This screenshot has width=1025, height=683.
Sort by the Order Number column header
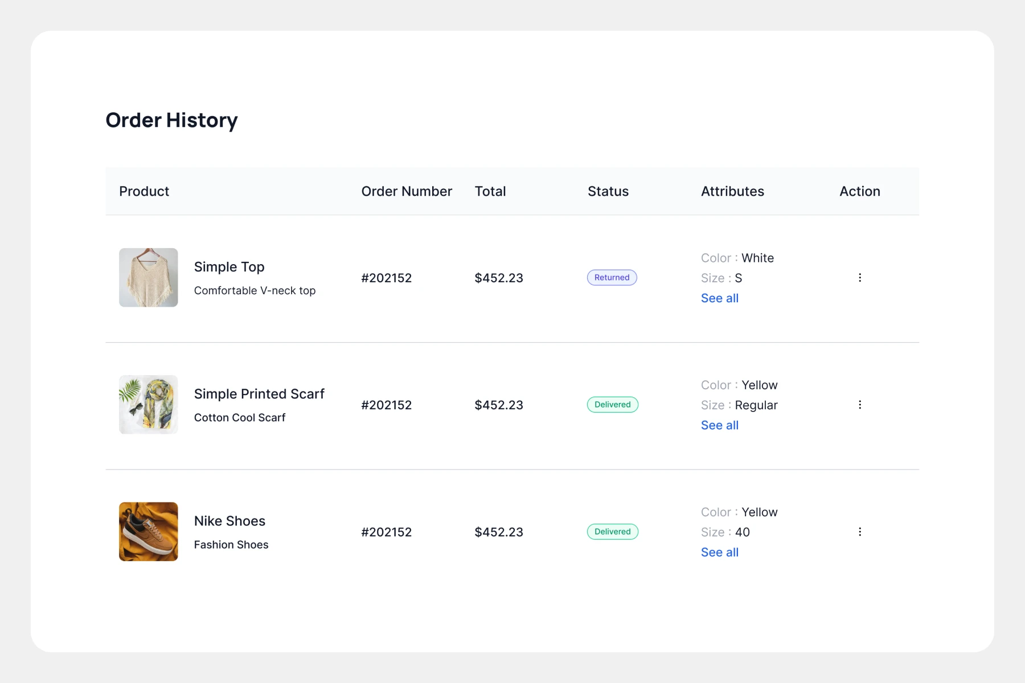tap(407, 191)
